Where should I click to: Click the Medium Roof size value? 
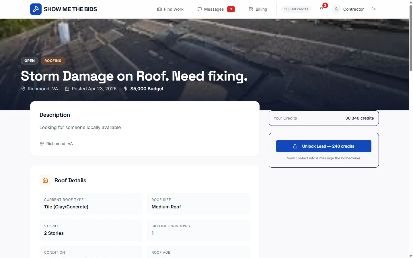pos(166,207)
